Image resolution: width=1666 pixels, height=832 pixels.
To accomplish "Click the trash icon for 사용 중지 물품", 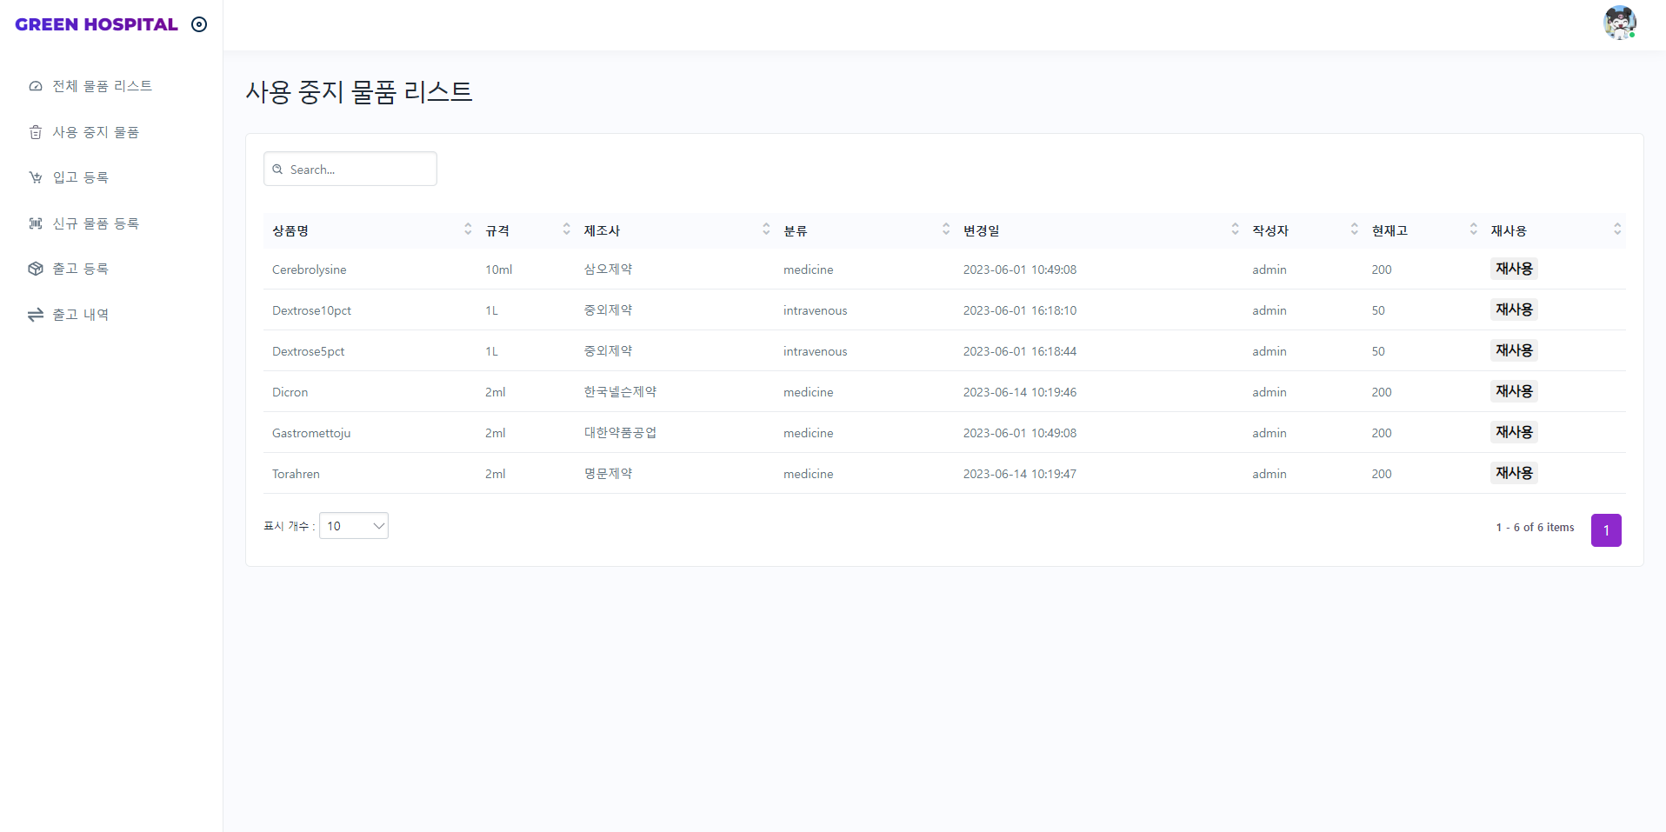I will click(36, 132).
